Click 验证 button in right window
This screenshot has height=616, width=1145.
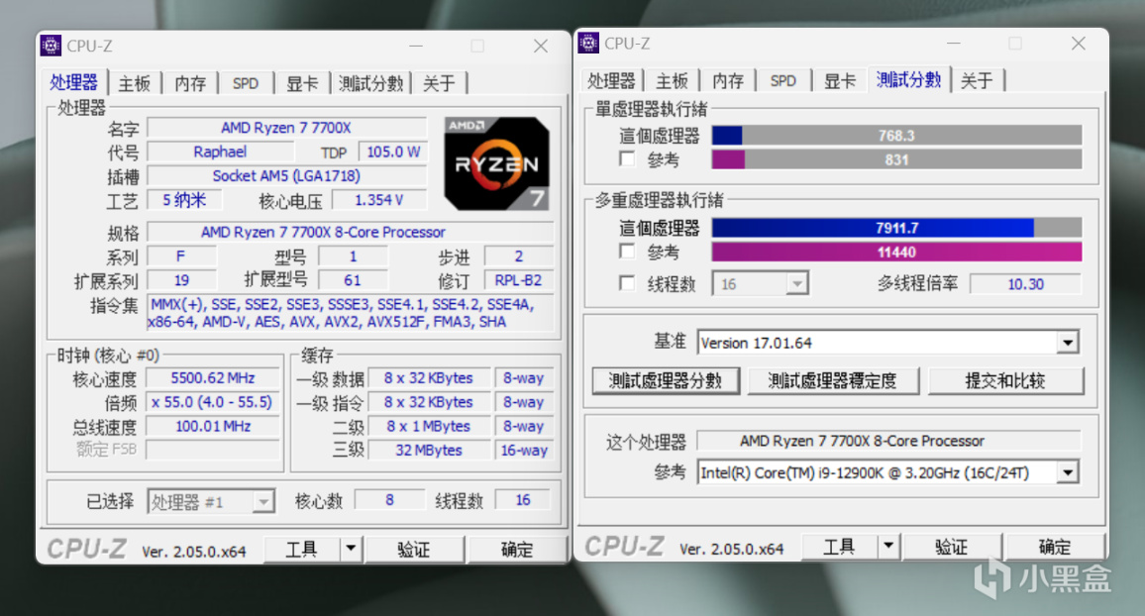pos(952,546)
